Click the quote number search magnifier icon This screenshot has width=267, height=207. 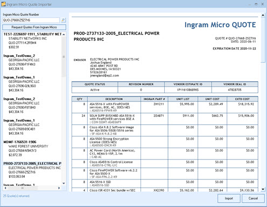point(63,20)
